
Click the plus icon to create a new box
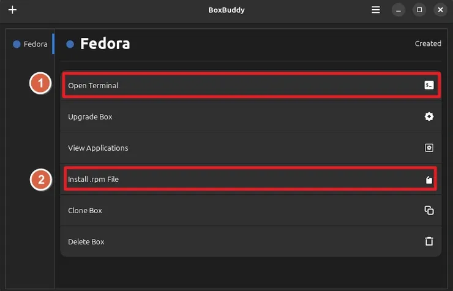(12, 10)
